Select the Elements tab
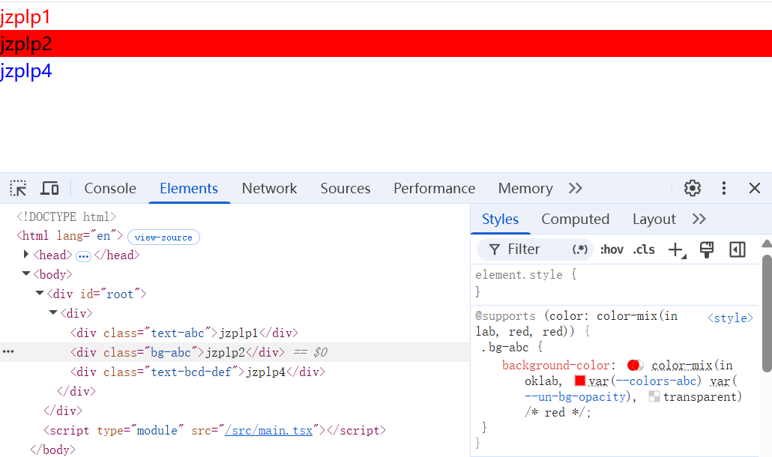This screenshot has width=772, height=457. click(189, 188)
